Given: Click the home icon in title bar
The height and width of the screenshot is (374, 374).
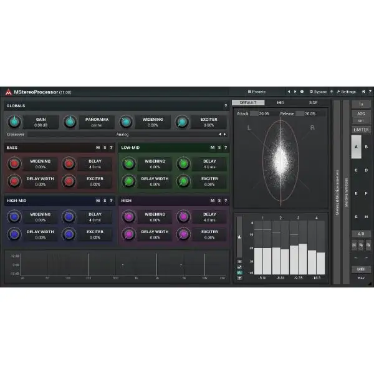Looking at the screenshot, I should (362, 92).
